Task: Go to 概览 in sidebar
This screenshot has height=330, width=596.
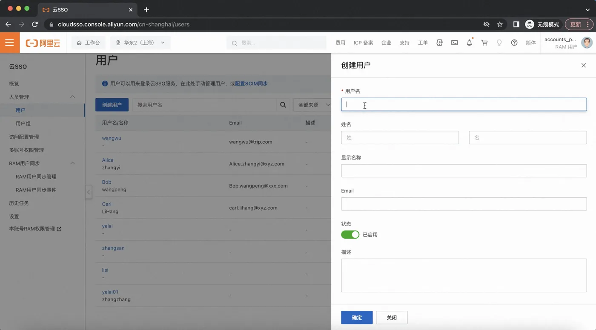Action: [x=14, y=84]
